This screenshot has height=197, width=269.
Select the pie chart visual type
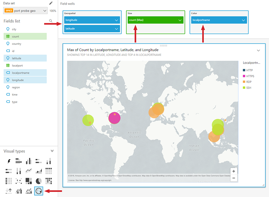tap(39, 181)
